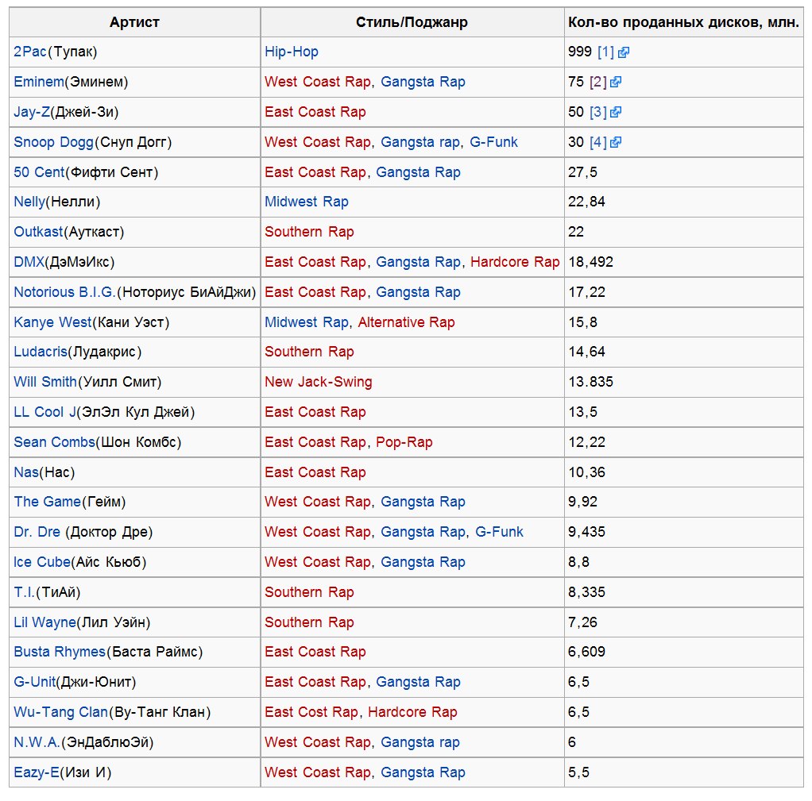Open Midwest Rap in the Nelly row
Image resolution: width=812 pixels, height=801 pixels.
pos(307,202)
